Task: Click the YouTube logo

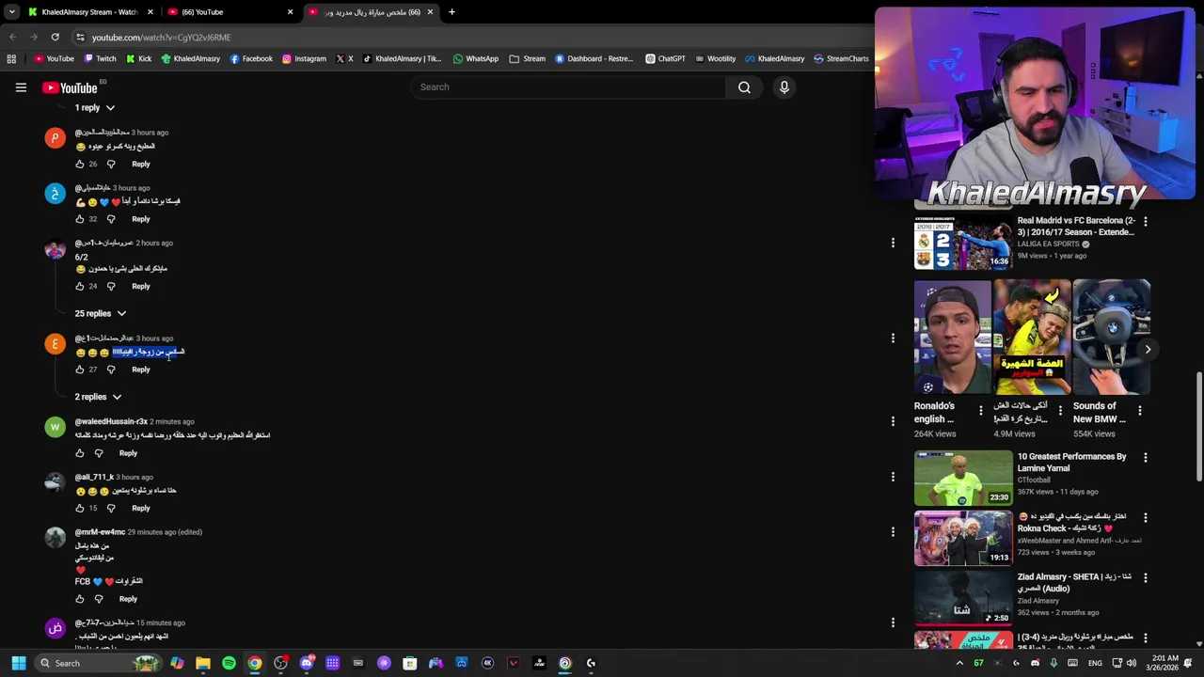Action: point(71,87)
